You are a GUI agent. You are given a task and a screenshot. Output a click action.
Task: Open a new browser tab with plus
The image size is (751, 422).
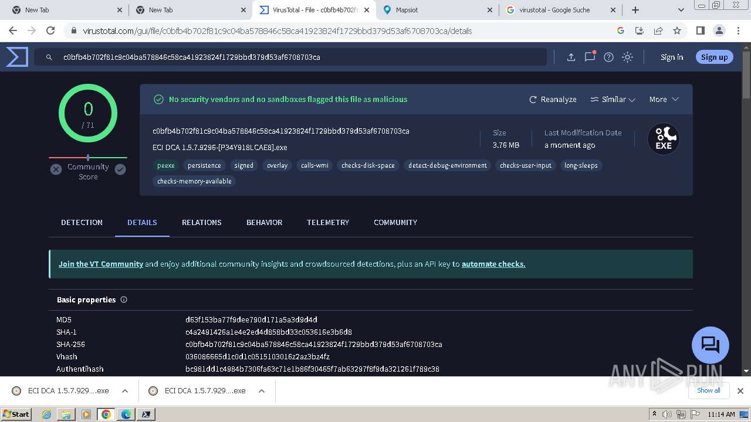pos(635,10)
